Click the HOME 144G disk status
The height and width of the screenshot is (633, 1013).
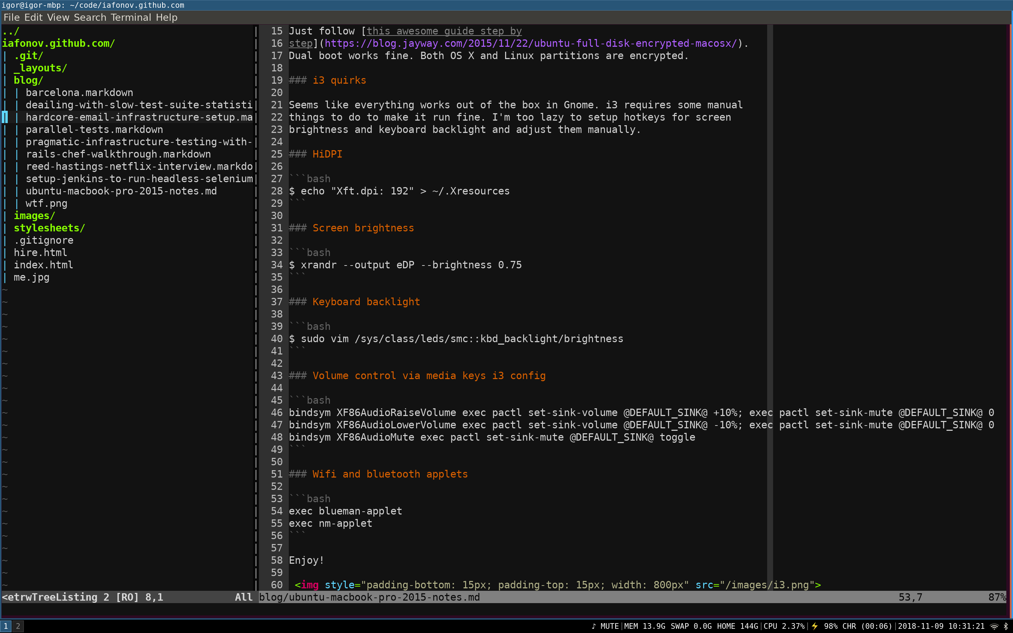click(738, 626)
